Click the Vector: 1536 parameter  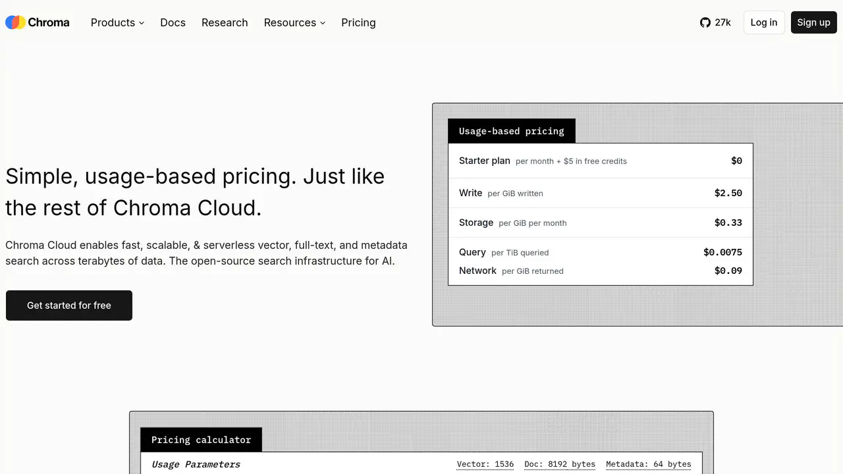click(x=485, y=464)
